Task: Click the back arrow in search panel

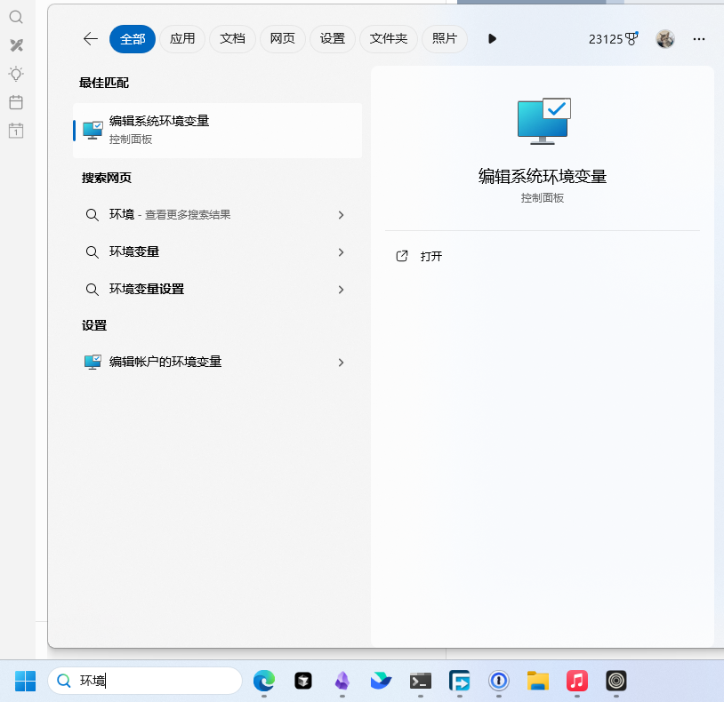Action: click(90, 39)
